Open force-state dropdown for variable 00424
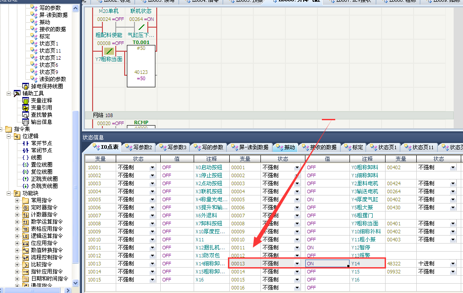This screenshot has width=463, height=293. (453, 183)
